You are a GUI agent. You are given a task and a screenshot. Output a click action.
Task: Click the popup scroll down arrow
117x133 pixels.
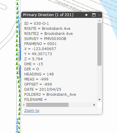99,100
